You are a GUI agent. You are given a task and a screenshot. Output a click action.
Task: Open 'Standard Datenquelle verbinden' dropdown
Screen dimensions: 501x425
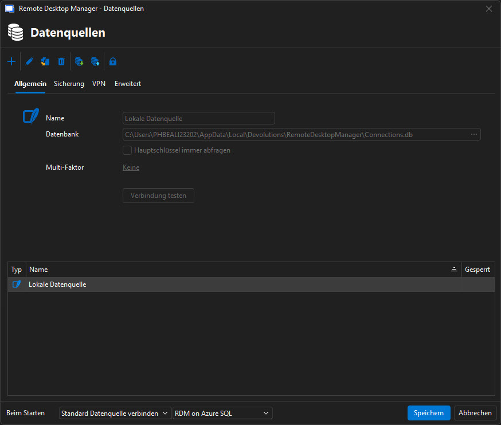[x=115, y=413]
